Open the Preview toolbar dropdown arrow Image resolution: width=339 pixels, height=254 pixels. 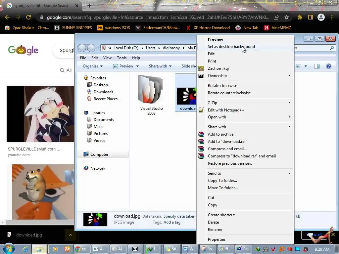tap(137, 66)
